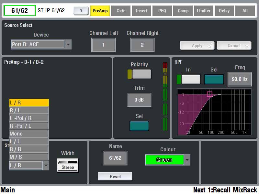Choose Mono in the mode list

29,134
